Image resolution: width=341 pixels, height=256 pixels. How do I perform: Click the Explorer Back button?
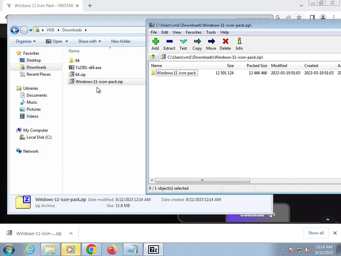(15, 30)
